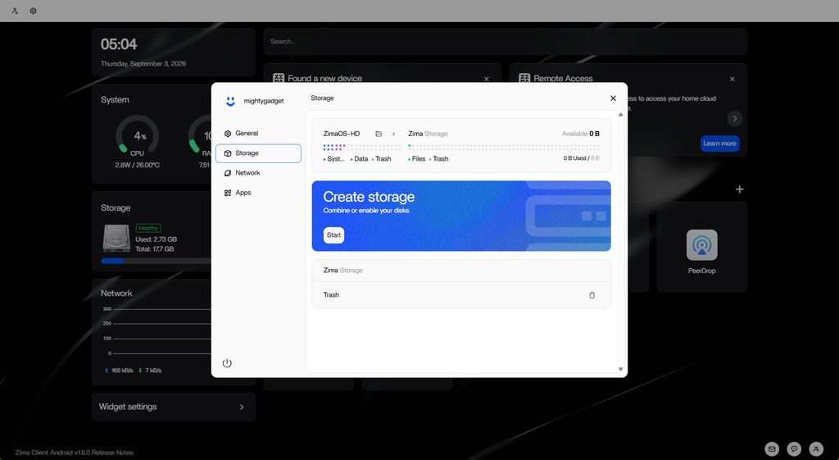Screen dimensions: 839x460
Task: Open the PeerDrop app
Action: [701, 245]
